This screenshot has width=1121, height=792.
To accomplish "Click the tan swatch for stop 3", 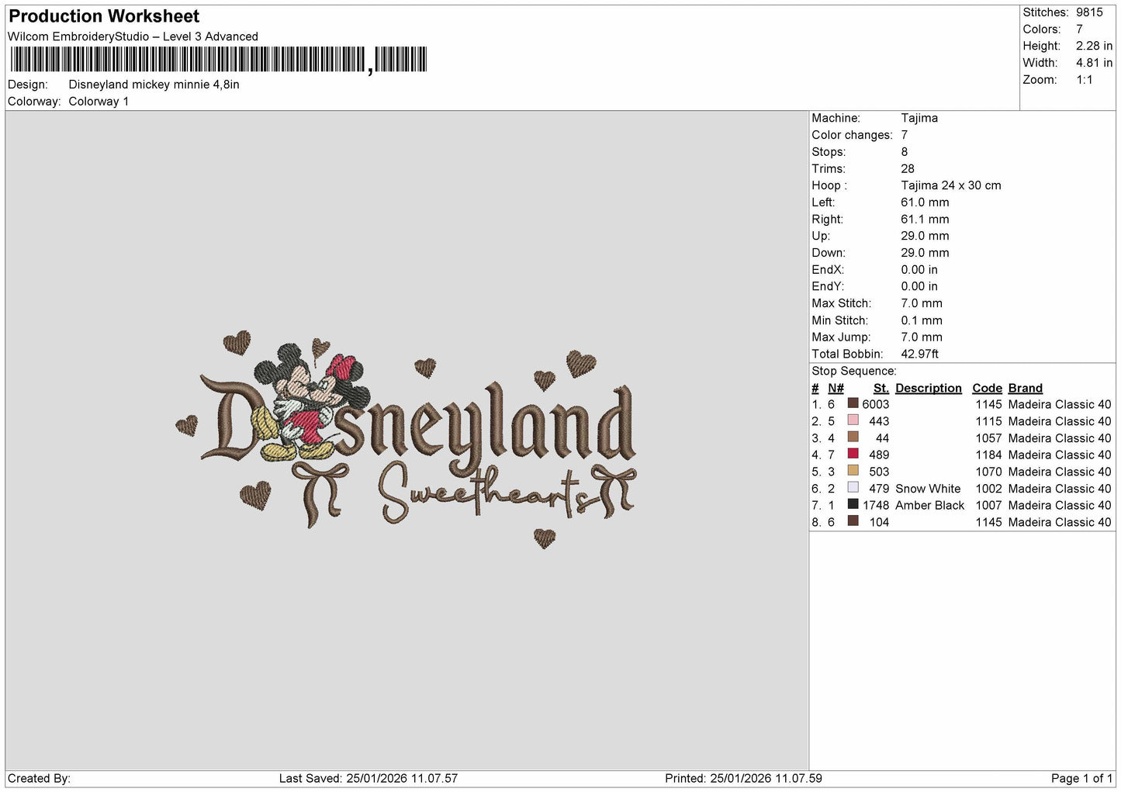I will 853,438.
